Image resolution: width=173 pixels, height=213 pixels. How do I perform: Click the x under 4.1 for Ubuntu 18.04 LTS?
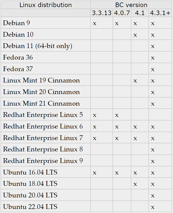point(135,184)
